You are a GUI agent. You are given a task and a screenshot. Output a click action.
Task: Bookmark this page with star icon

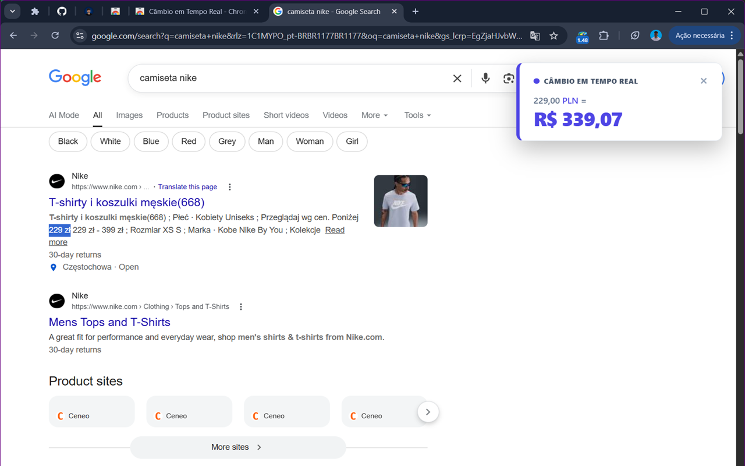coord(554,36)
